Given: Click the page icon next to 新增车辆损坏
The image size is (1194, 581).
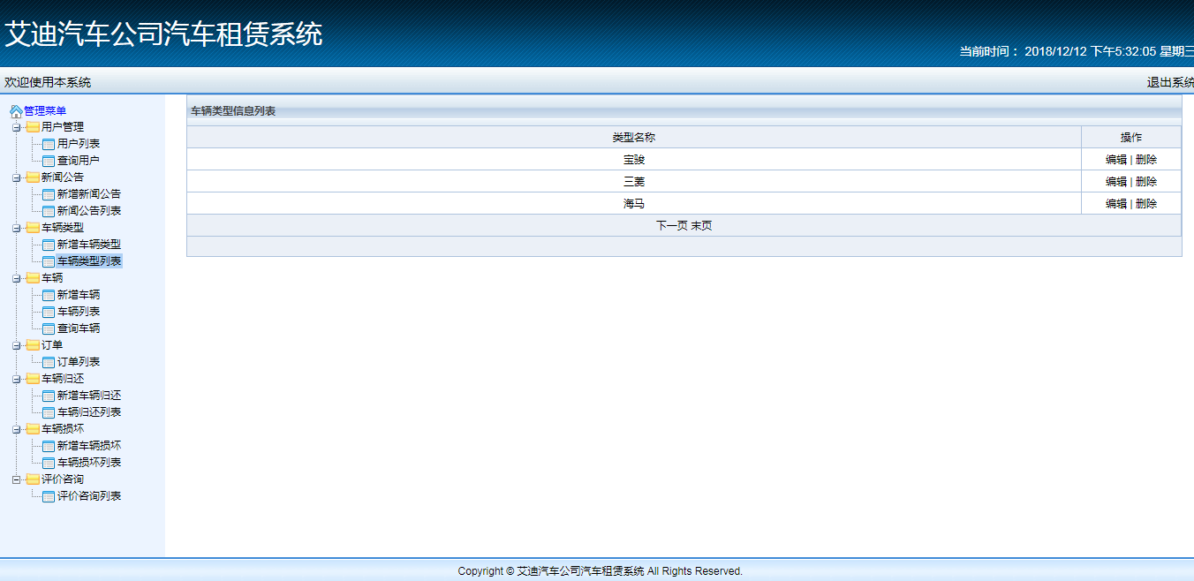Looking at the screenshot, I should (x=49, y=446).
